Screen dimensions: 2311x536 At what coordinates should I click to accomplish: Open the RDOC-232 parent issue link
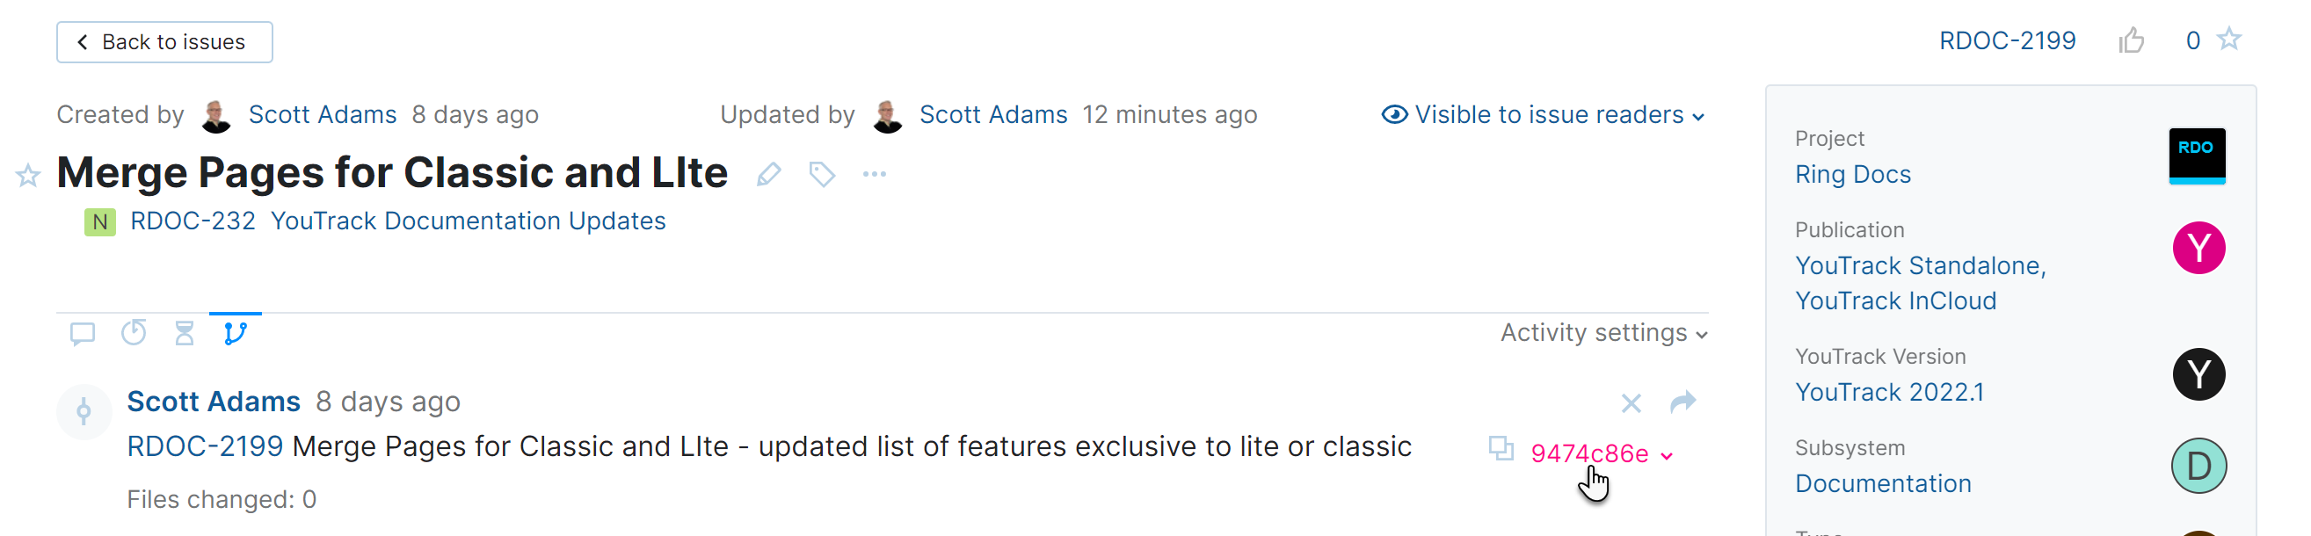pos(193,221)
